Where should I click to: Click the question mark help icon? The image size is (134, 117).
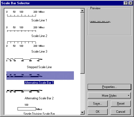tap(126, 3)
